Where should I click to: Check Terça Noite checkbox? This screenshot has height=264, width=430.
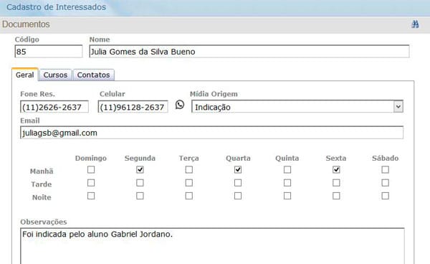click(x=189, y=196)
